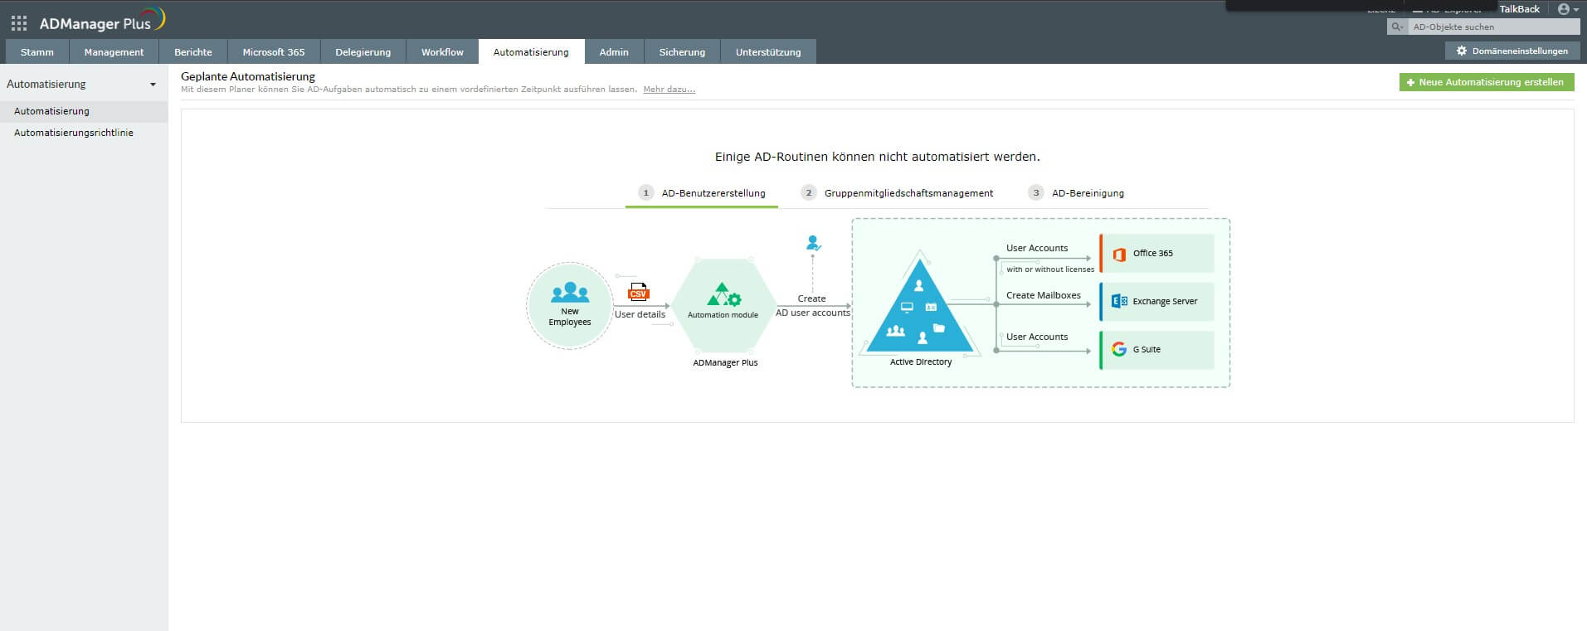The height and width of the screenshot is (631, 1587).
Task: Click the 'AD user accounts' label
Action: tap(812, 313)
